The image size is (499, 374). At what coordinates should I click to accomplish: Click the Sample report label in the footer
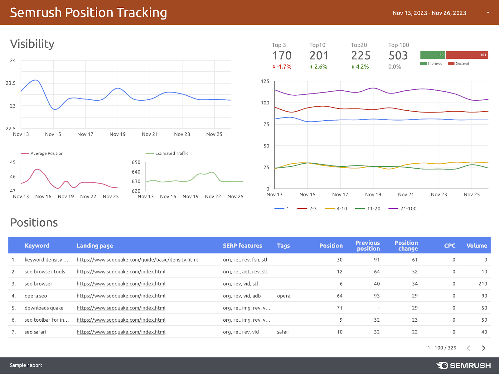[x=26, y=365]
